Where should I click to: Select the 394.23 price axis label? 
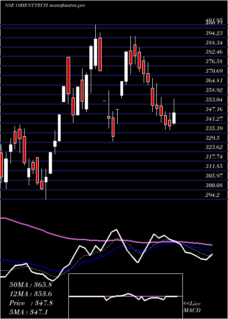tap(214, 33)
